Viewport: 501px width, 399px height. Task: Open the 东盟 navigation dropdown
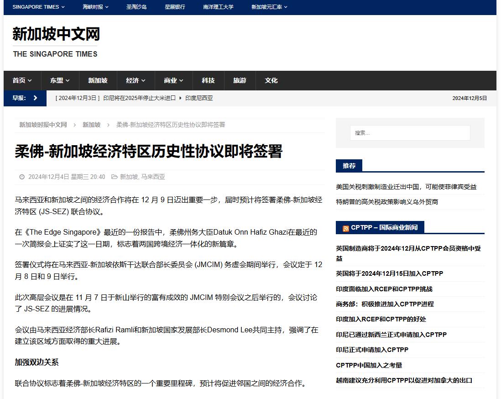pos(60,80)
